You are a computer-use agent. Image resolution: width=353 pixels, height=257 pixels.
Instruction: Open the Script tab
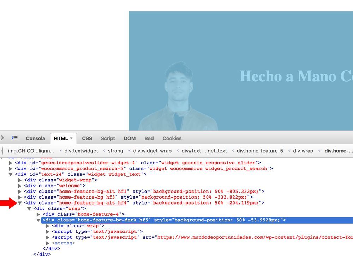pos(108,138)
